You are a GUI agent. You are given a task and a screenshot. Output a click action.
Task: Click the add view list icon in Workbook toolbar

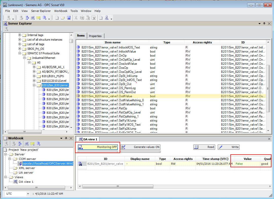point(26,144)
